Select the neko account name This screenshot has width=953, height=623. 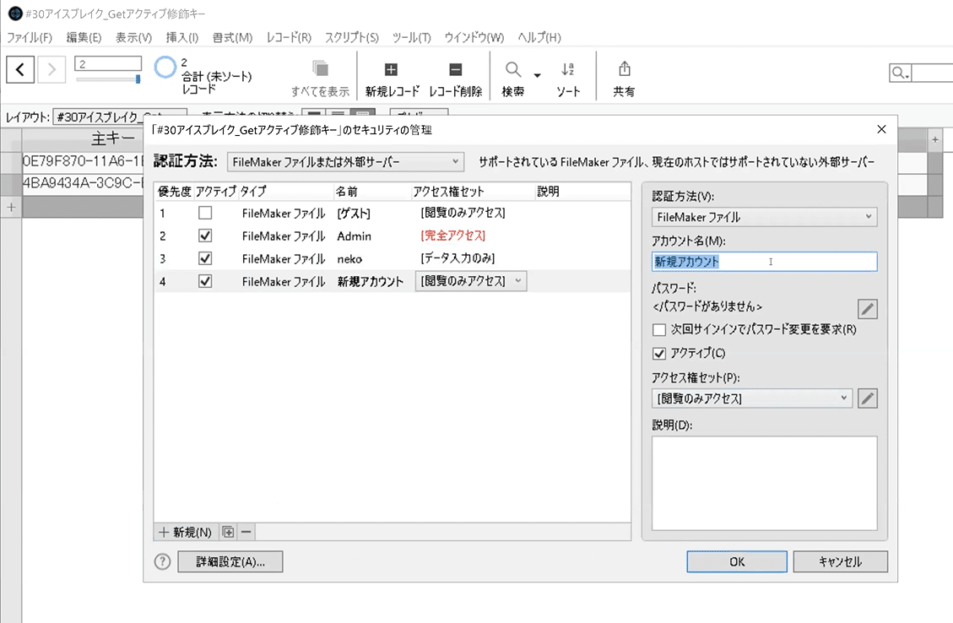[349, 259]
